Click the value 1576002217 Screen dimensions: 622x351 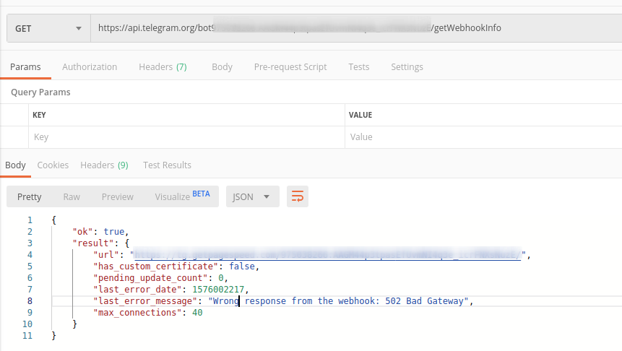pyautogui.click(x=218, y=290)
